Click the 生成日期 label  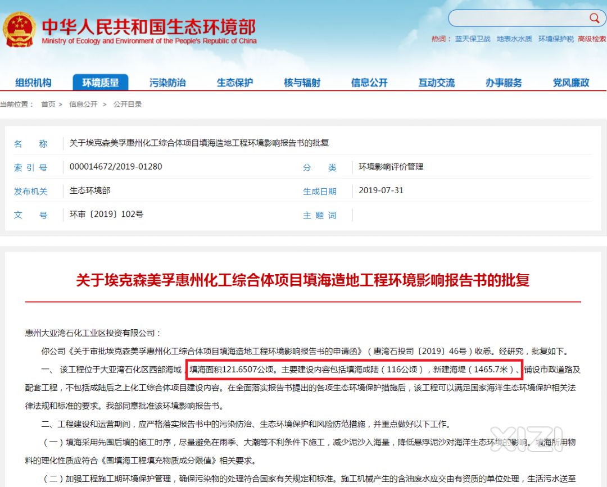(319, 191)
